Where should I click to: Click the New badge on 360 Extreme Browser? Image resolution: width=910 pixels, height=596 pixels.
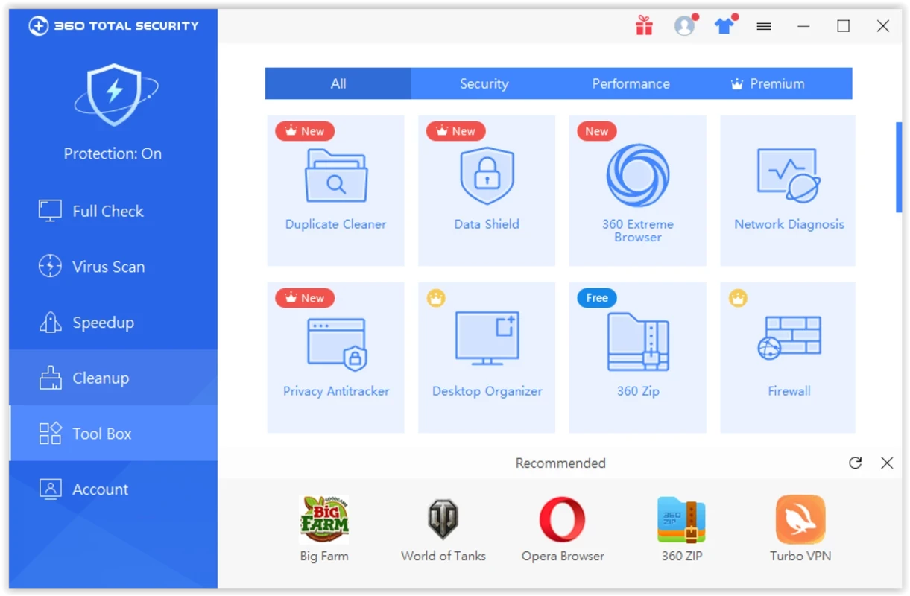pyautogui.click(x=597, y=131)
